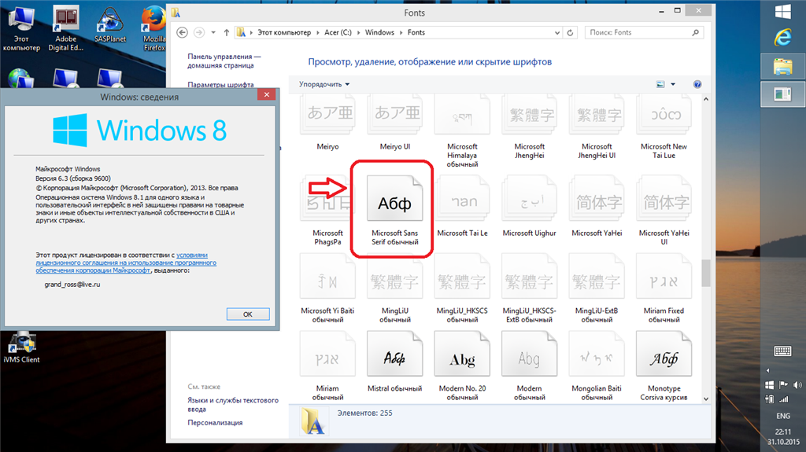Select the Microsoft JhengHei font
Screen dimensions: 806x452
pyautogui.click(x=530, y=114)
